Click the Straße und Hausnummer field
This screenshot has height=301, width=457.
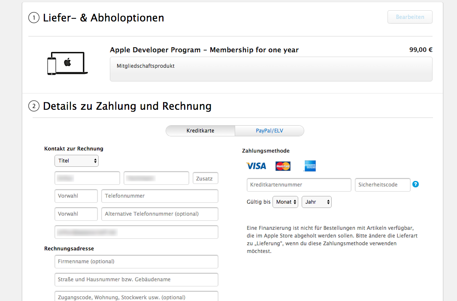[x=136, y=280]
